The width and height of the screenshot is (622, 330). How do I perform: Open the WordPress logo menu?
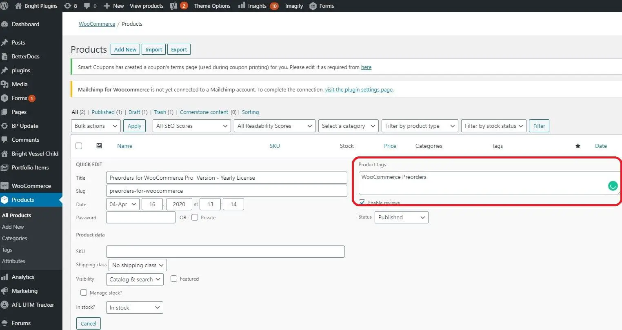coord(5,6)
